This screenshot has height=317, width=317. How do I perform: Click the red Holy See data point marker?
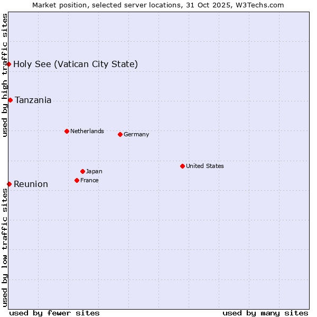click(x=9, y=64)
